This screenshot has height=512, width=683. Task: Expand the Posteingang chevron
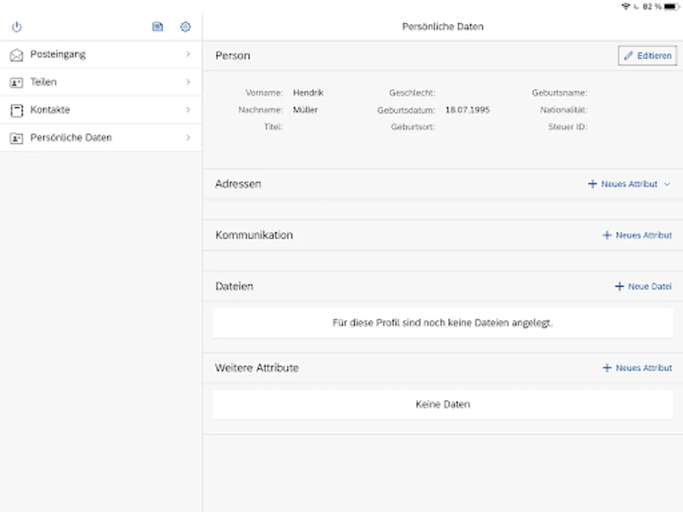[188, 55]
